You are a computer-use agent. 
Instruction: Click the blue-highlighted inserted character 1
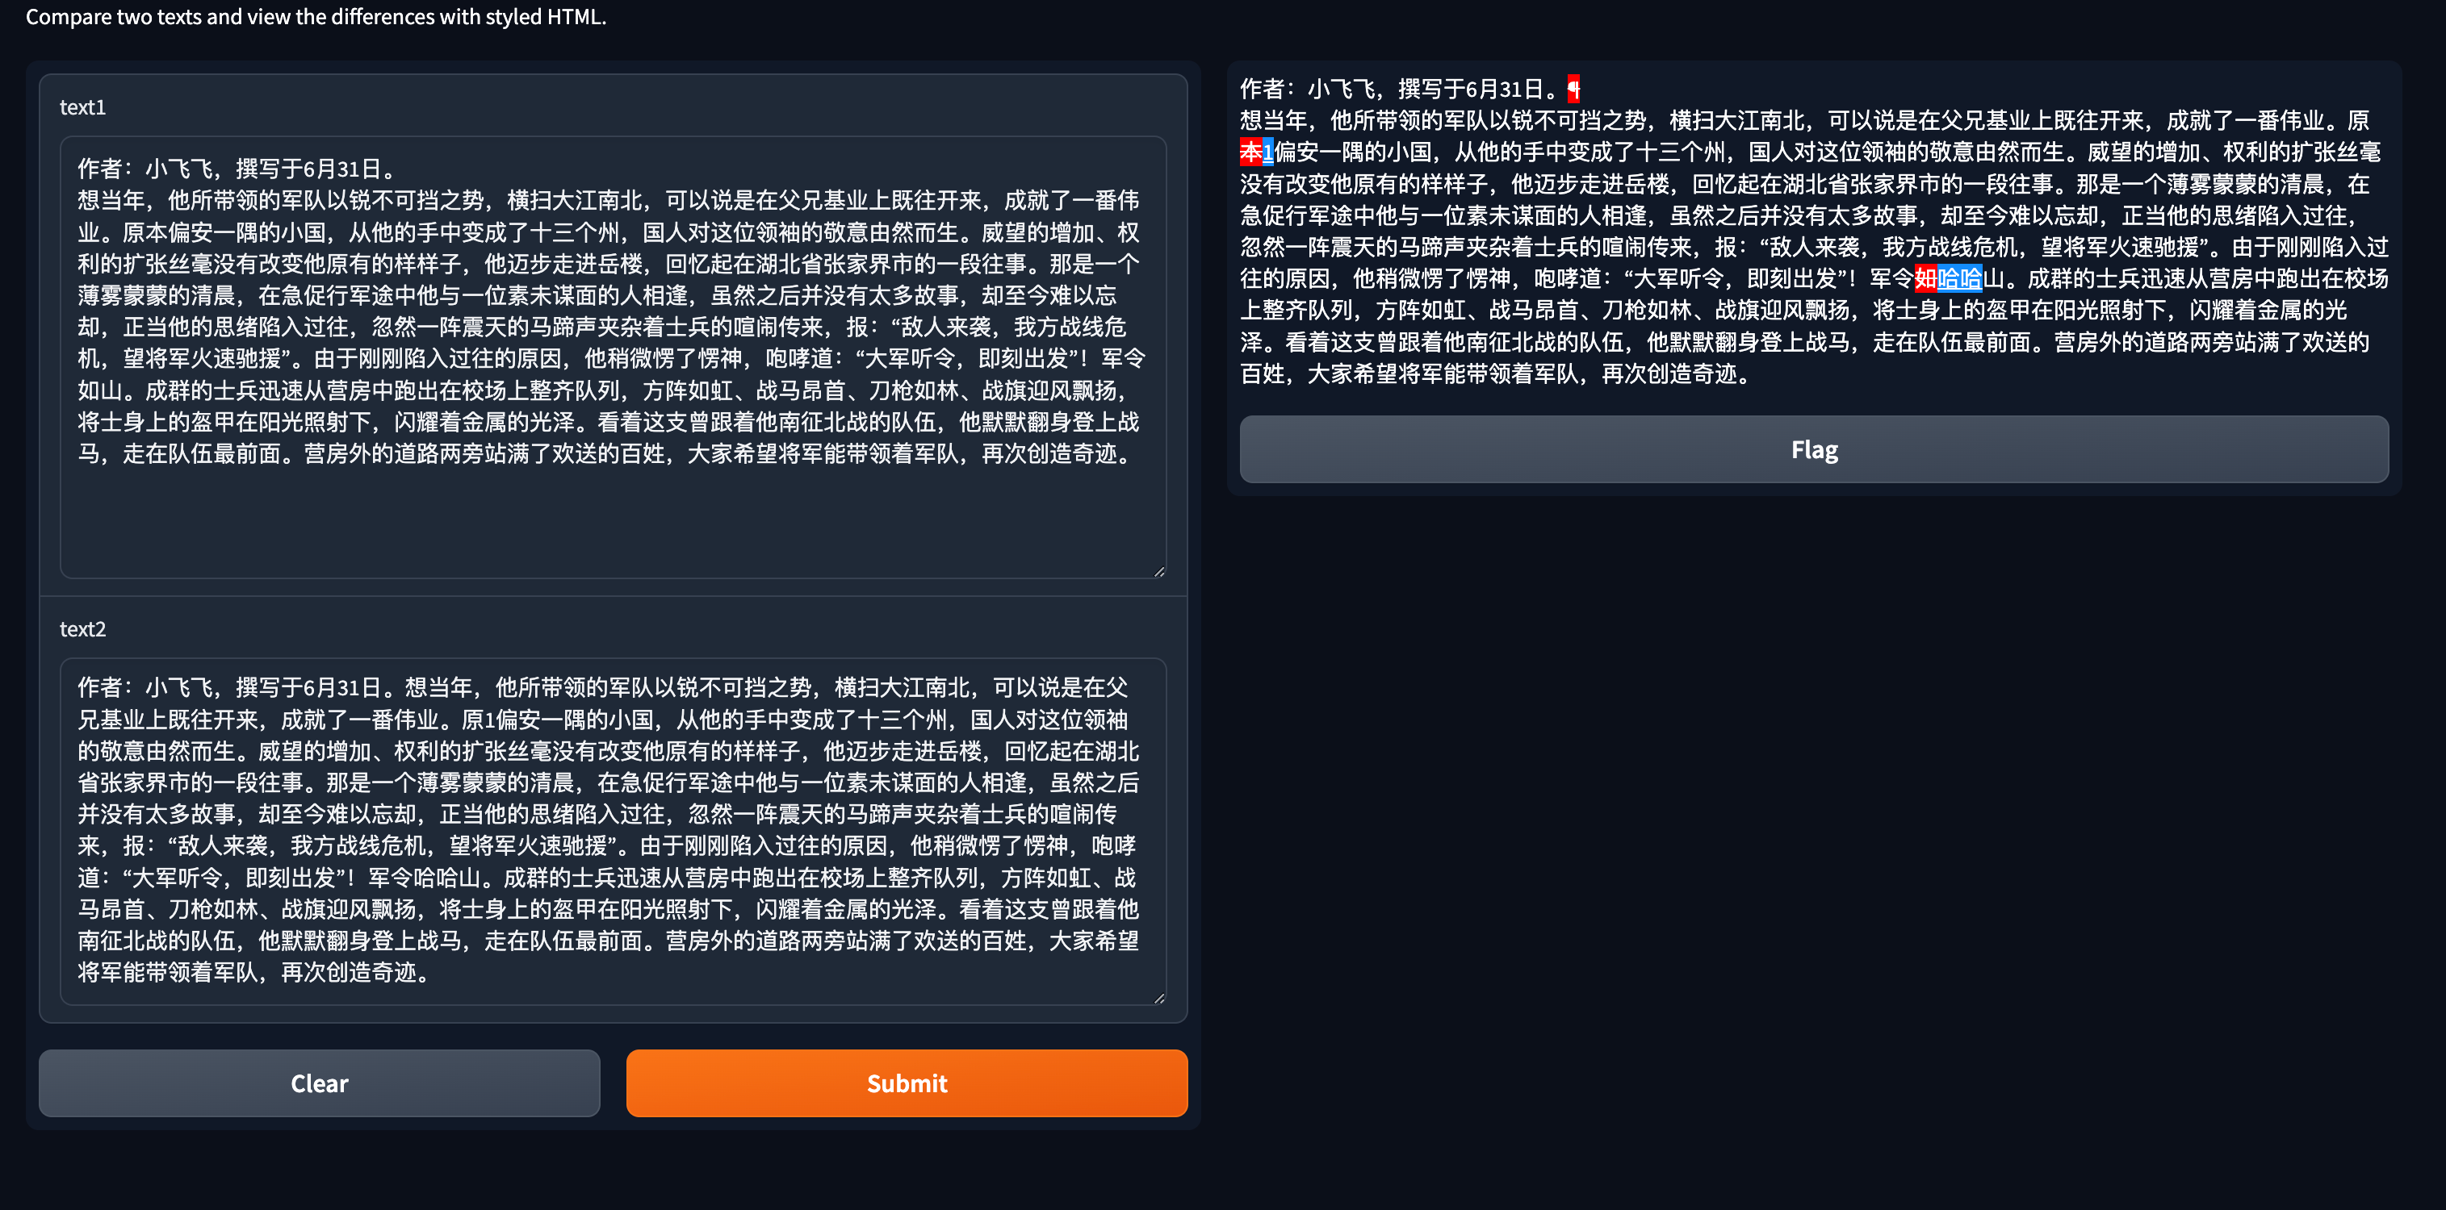click(x=1267, y=152)
